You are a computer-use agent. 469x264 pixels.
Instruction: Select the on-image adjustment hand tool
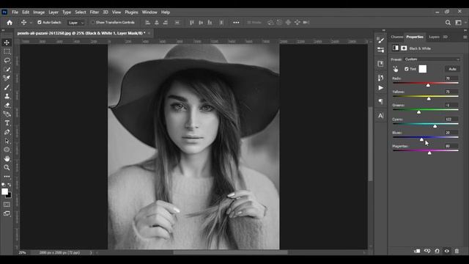click(x=396, y=69)
